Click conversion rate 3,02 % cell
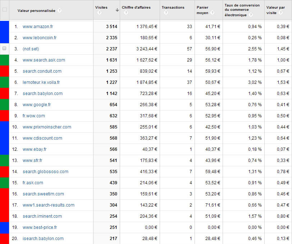The width and height of the screenshot is (292, 244). pyautogui.click(x=255, y=82)
